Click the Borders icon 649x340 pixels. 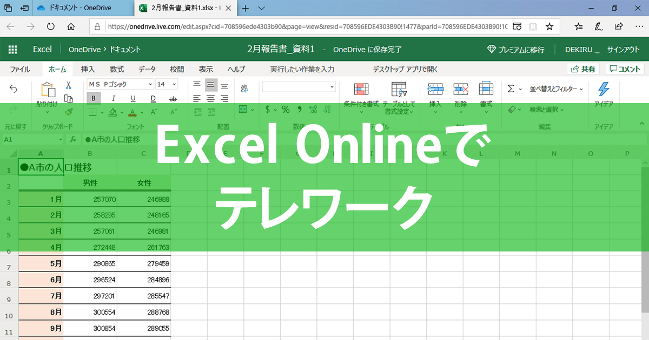tap(92, 112)
